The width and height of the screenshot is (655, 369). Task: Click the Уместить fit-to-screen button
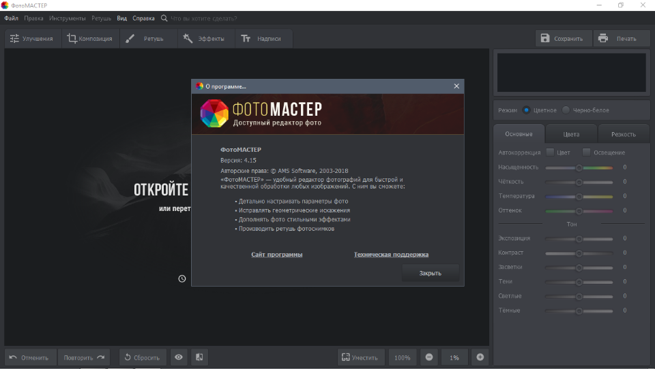[x=360, y=357]
